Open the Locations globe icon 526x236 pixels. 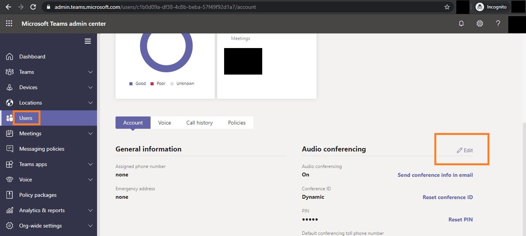coord(9,103)
